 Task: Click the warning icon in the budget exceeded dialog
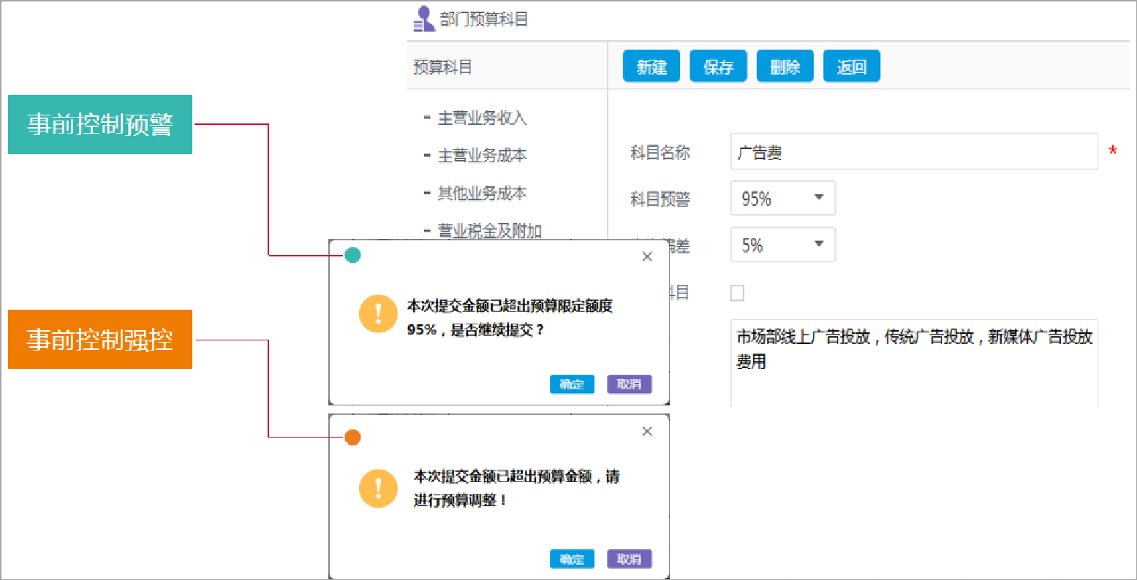tap(378, 488)
